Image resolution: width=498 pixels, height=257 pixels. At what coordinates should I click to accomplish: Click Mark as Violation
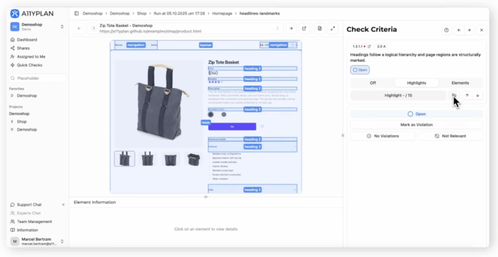click(416, 125)
